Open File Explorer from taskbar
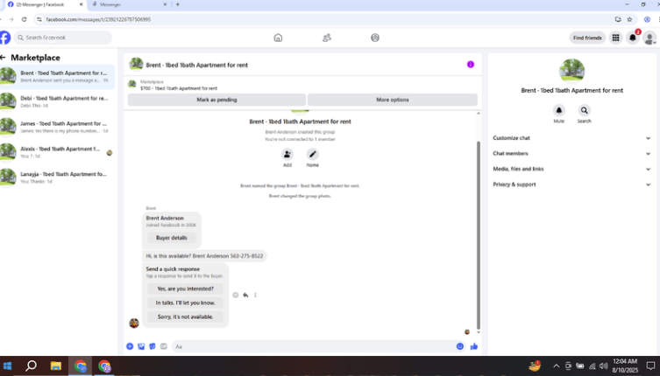 55,366
